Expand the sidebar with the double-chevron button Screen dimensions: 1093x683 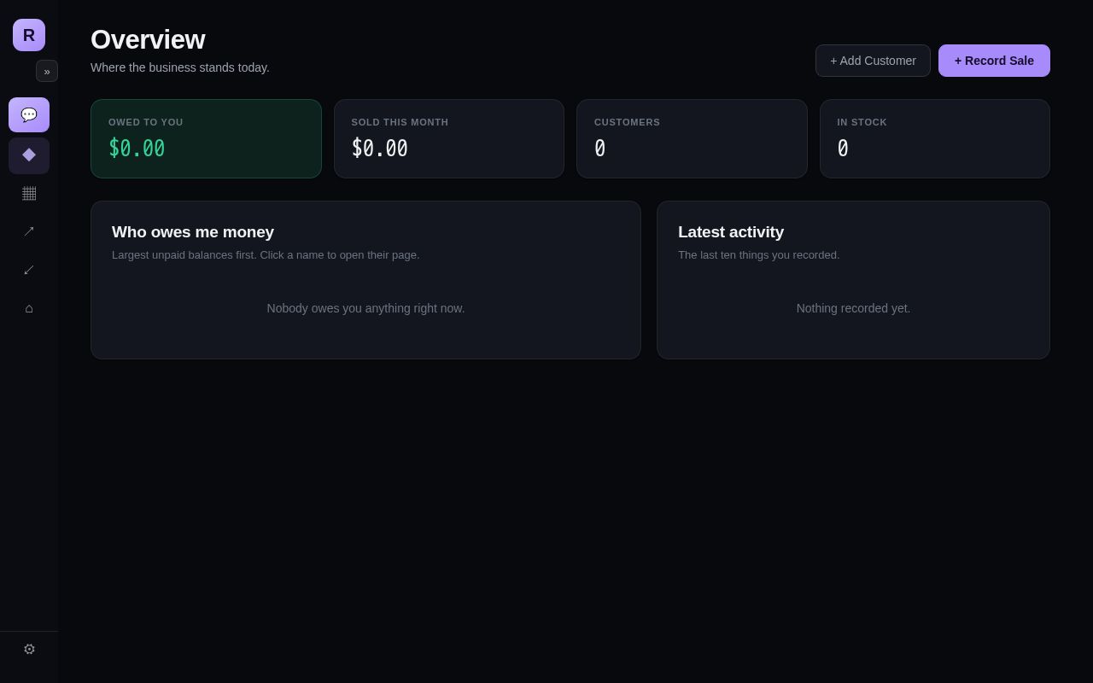pyautogui.click(x=47, y=71)
